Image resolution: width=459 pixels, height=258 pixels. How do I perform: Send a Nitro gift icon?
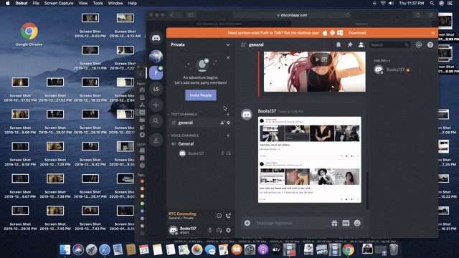tap(334, 223)
